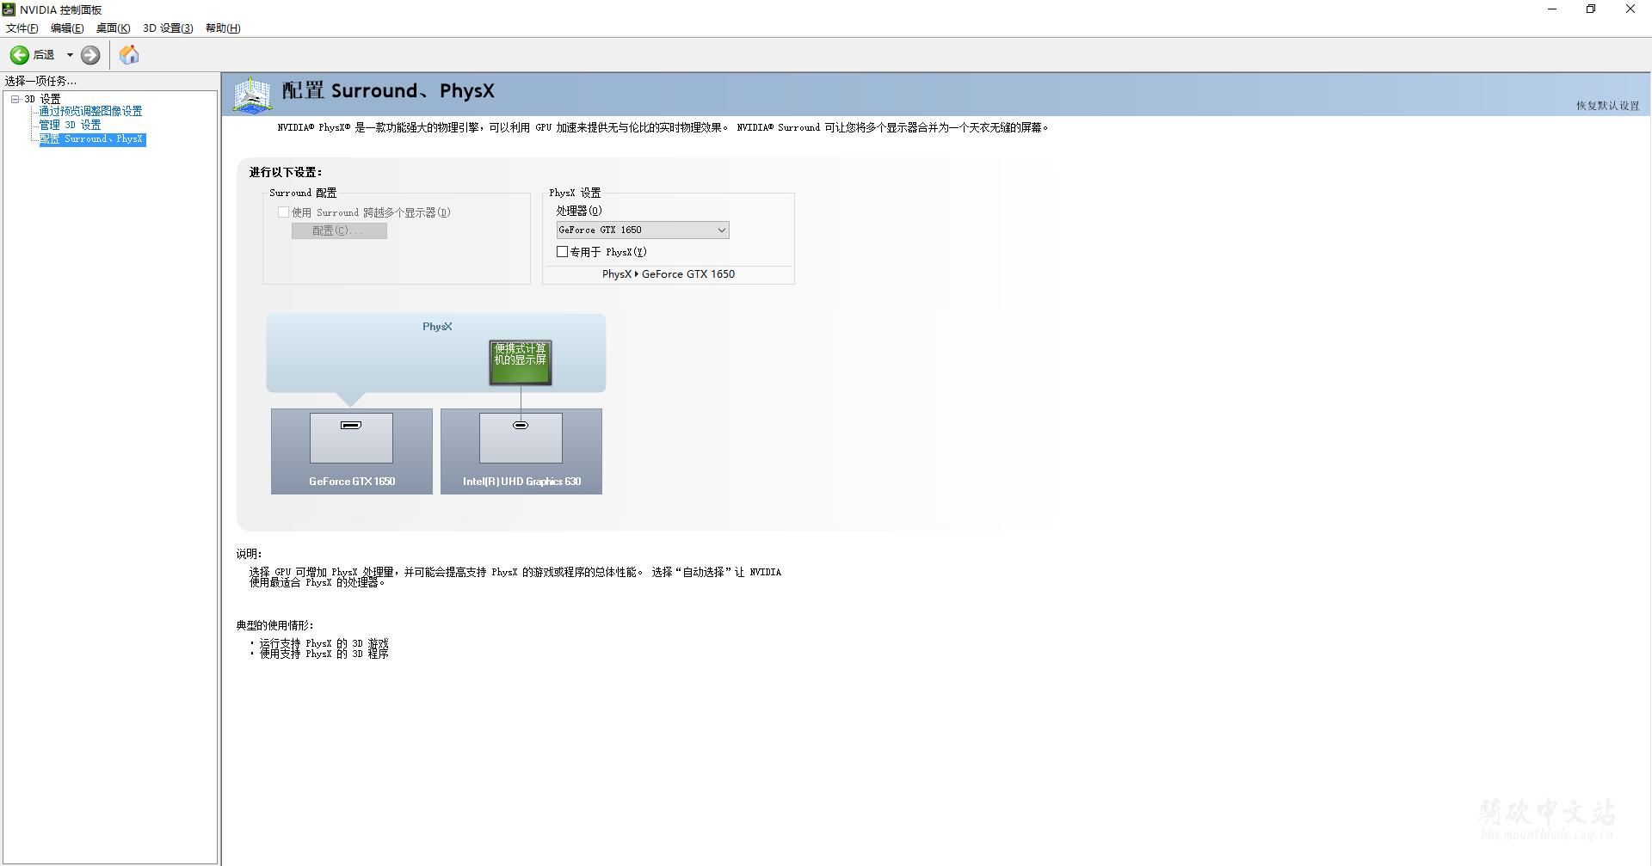
Task: Click the 选择一项任务... heading
Action: click(x=40, y=81)
